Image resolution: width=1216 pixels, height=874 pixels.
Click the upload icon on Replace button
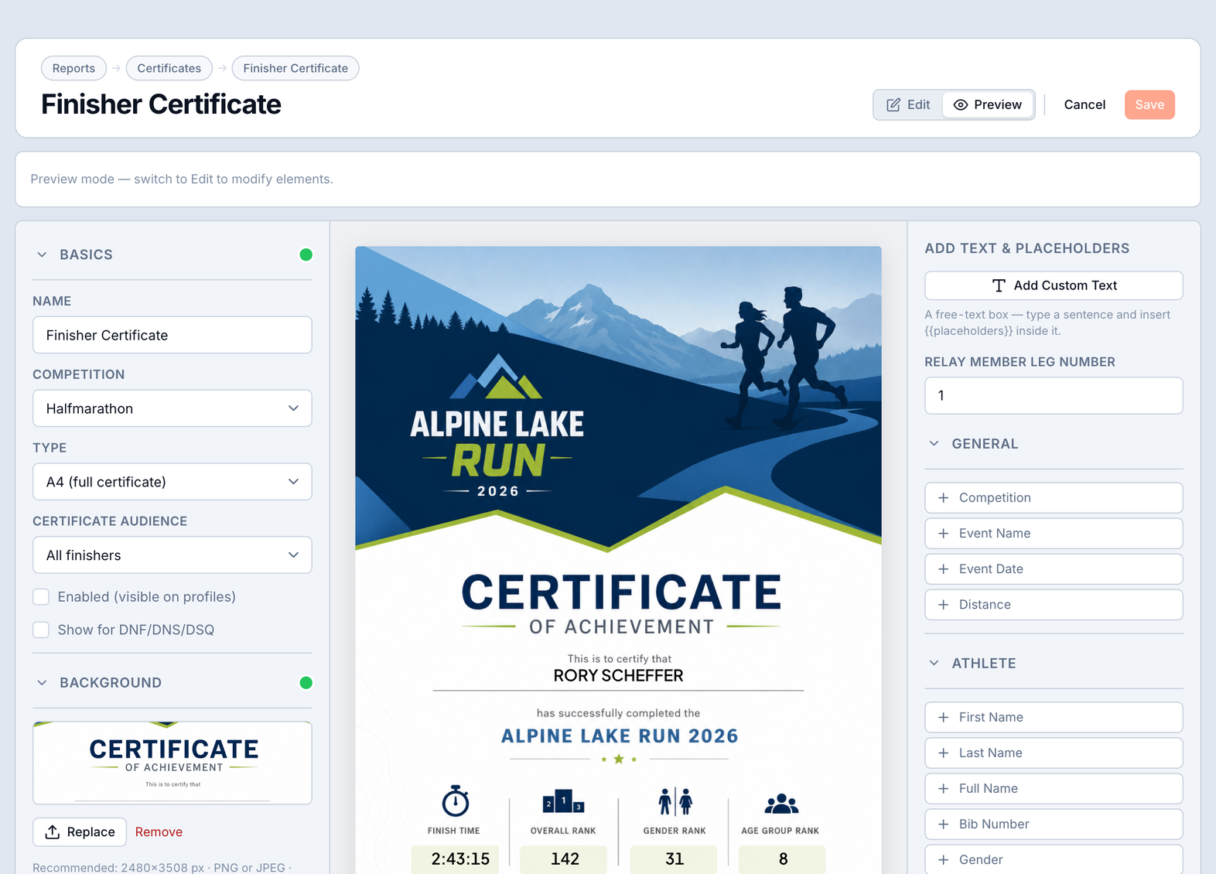point(53,831)
